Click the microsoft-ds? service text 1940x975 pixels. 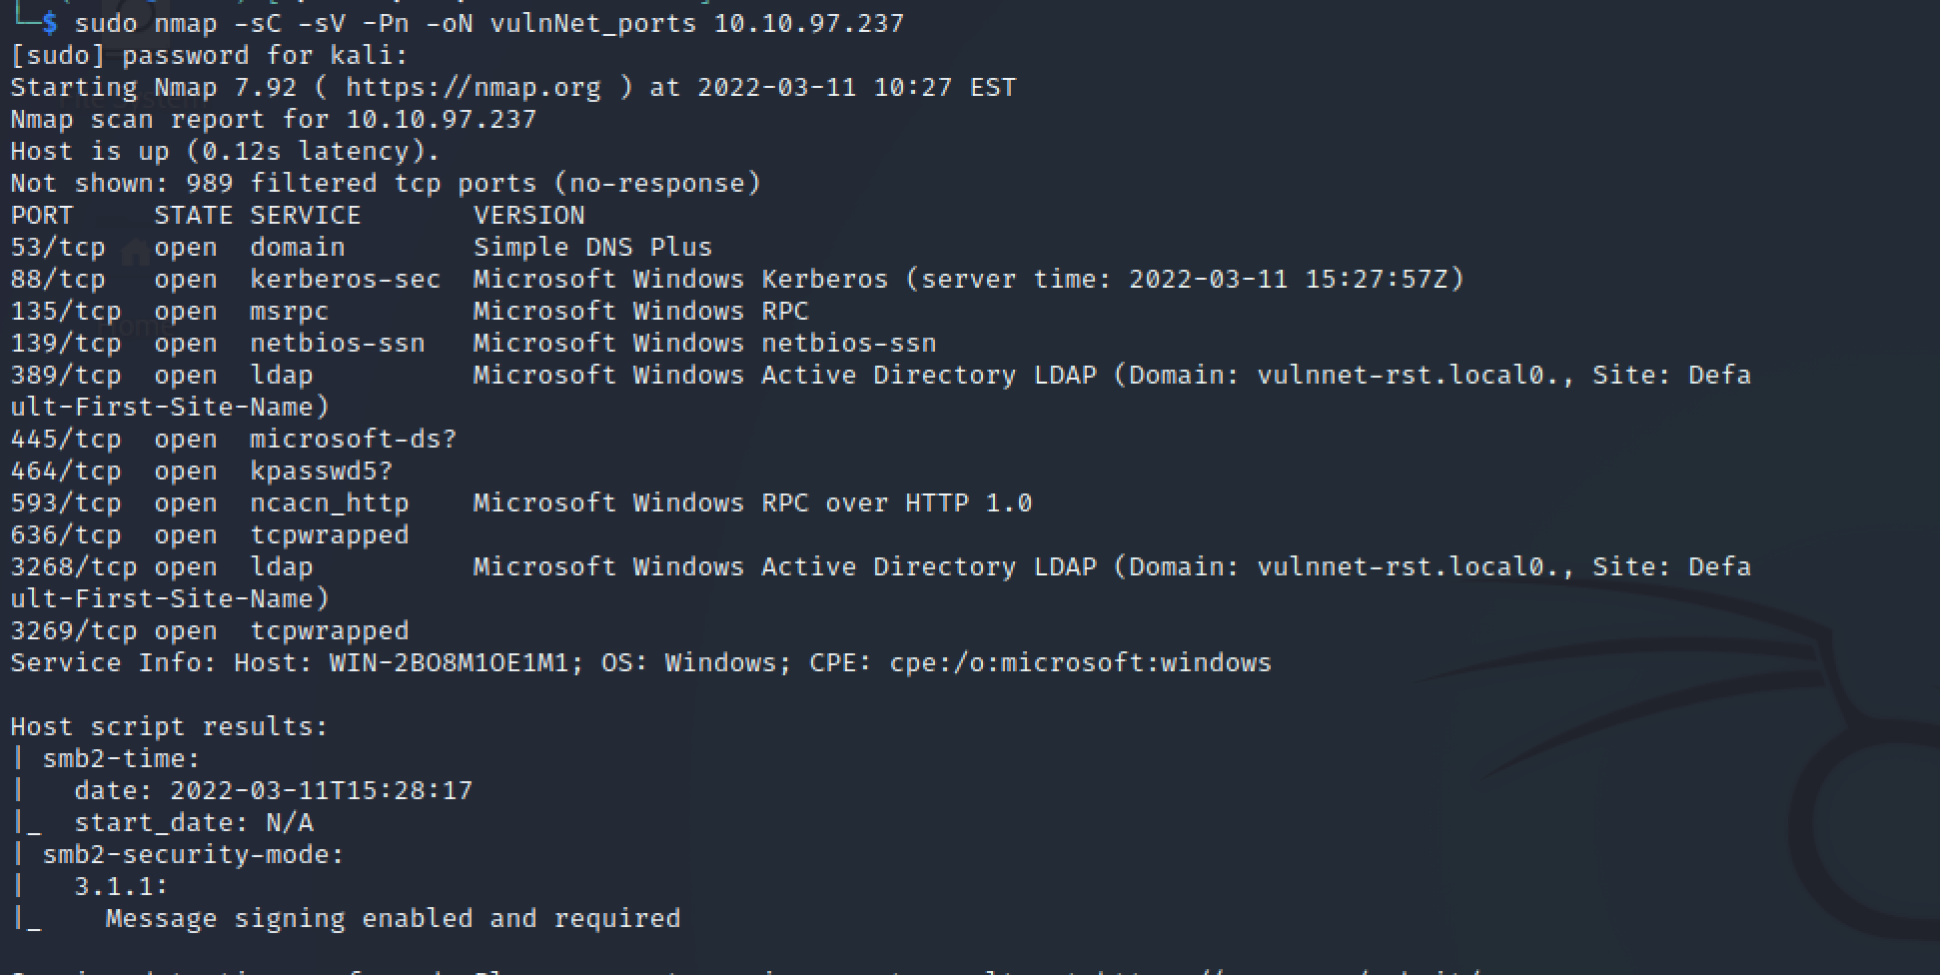[x=354, y=439]
